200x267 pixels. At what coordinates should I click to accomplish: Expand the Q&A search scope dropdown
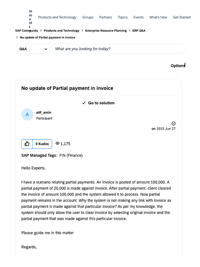(x=33, y=49)
